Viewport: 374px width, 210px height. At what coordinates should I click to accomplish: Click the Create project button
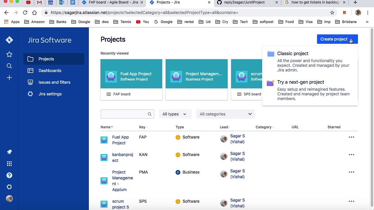coord(337,39)
